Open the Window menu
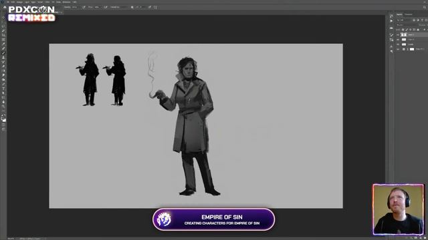Screen dimensions: 428x240 (x=66, y=2)
